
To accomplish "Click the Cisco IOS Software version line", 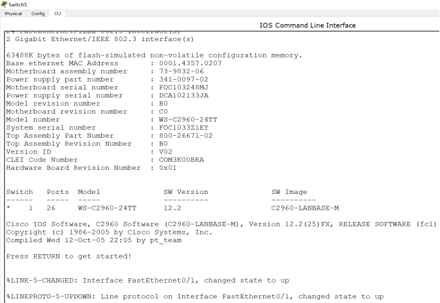I will [x=221, y=225].
